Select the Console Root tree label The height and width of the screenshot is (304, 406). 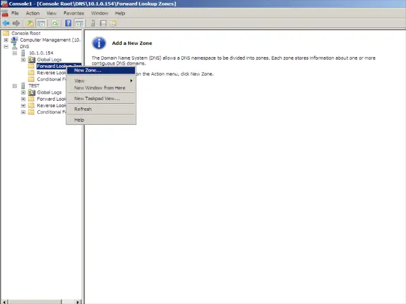click(x=26, y=34)
